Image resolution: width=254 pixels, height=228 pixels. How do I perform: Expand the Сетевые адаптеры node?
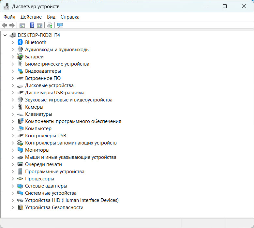pos(13,186)
